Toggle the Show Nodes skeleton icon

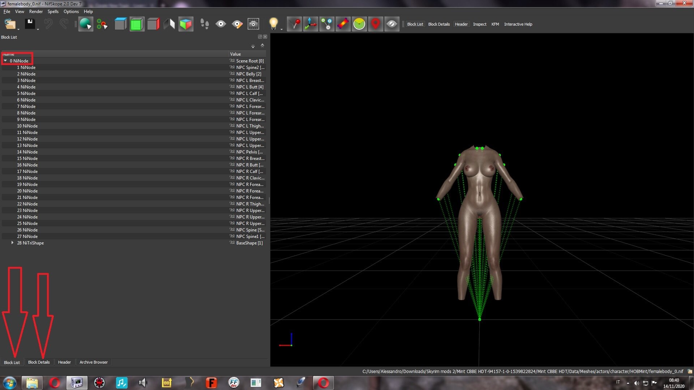327,24
